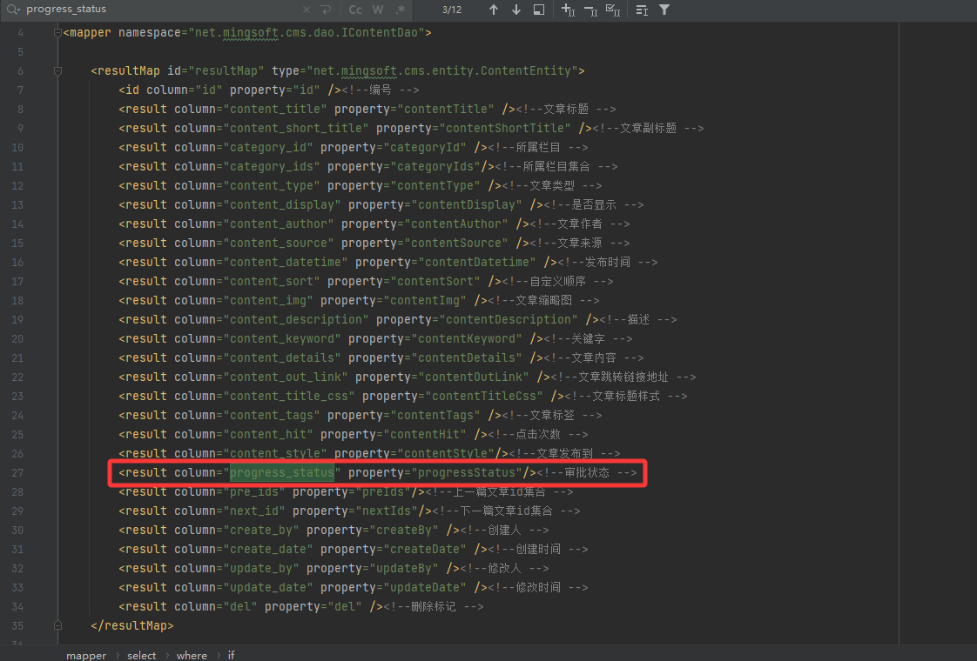The height and width of the screenshot is (661, 977).
Task: Clear the progress_status search text
Action: point(307,10)
